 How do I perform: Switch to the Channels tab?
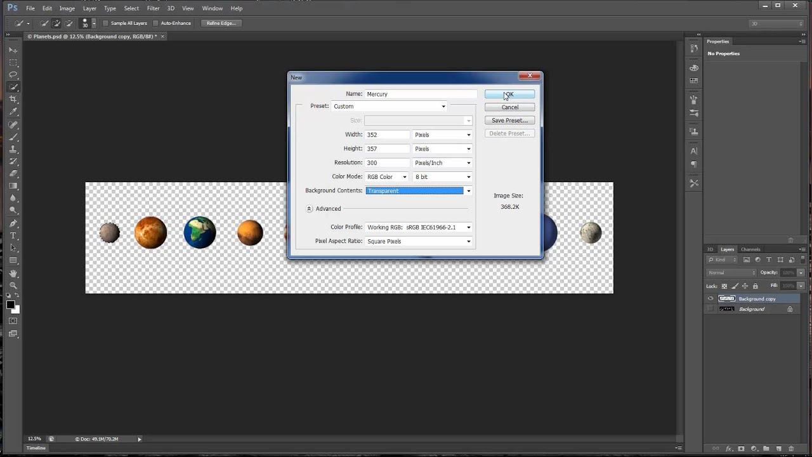(750, 249)
